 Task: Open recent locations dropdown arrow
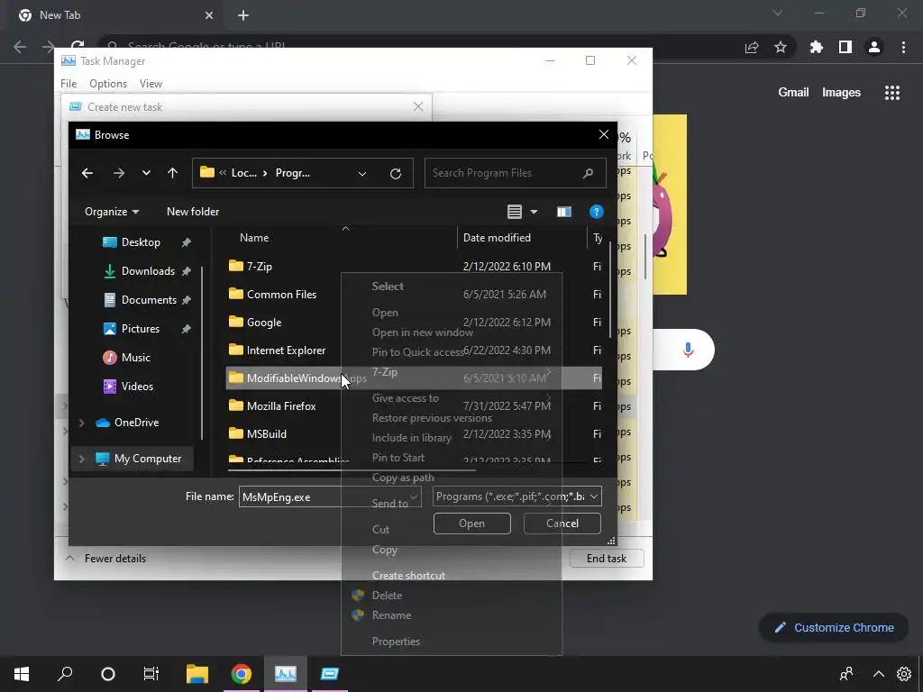[x=146, y=173]
